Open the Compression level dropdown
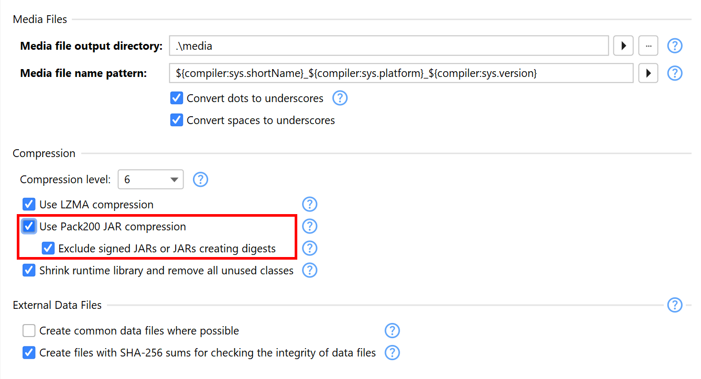Screen dimensions: 701x379 [150, 180]
